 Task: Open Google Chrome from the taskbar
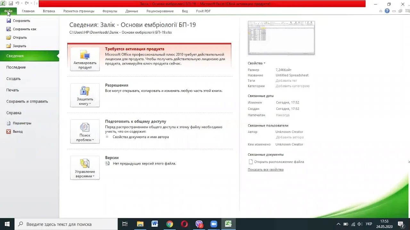[x=169, y=224]
